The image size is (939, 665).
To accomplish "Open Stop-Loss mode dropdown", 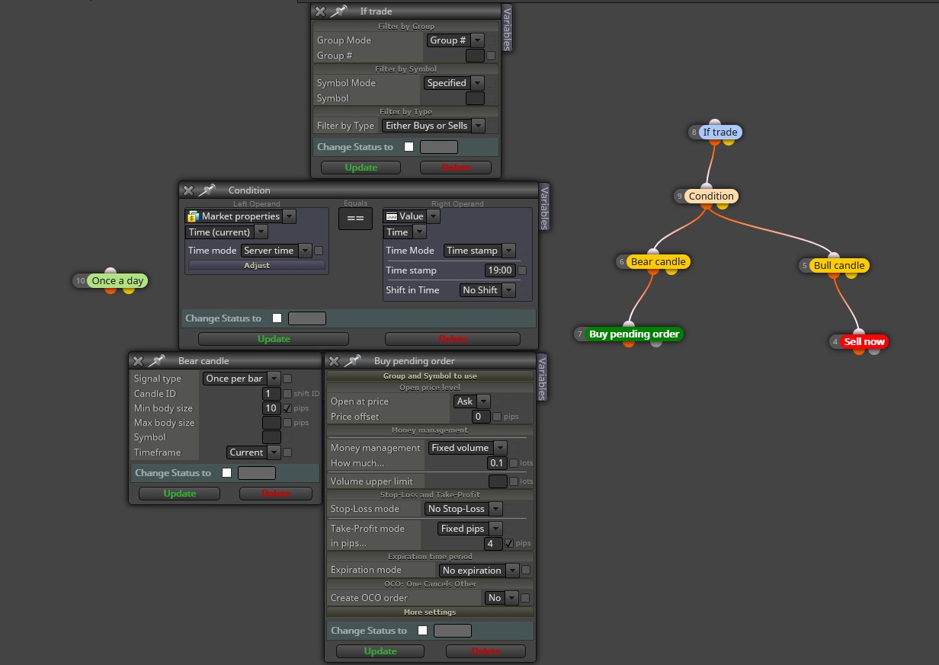I will pyautogui.click(x=463, y=509).
